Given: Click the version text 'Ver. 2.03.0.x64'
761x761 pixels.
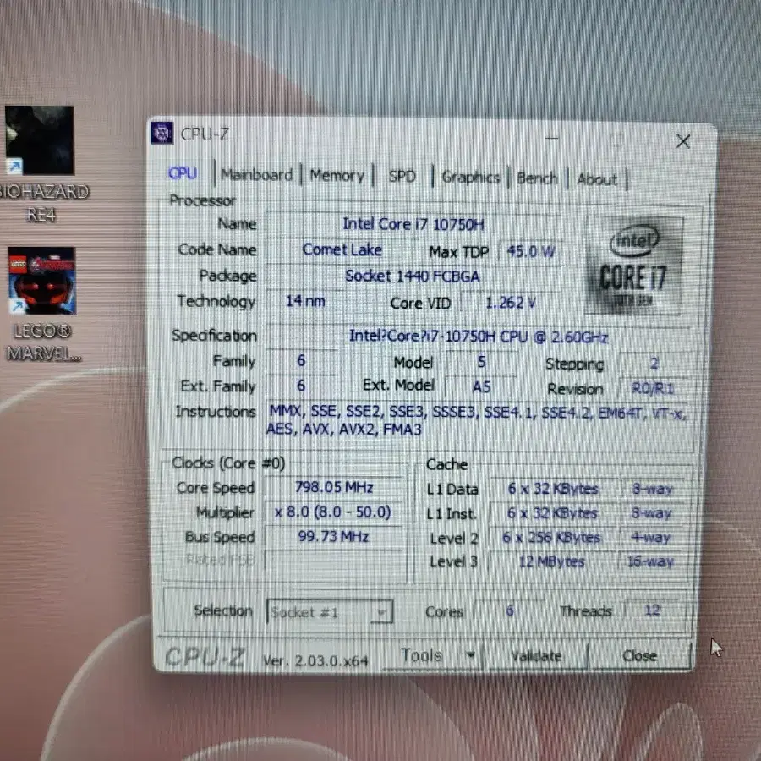Looking at the screenshot, I should [x=315, y=660].
